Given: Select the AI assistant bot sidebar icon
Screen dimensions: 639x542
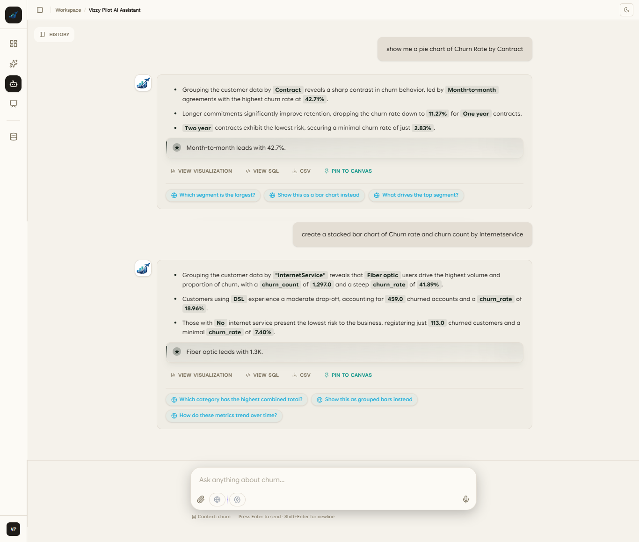Looking at the screenshot, I should [x=14, y=84].
